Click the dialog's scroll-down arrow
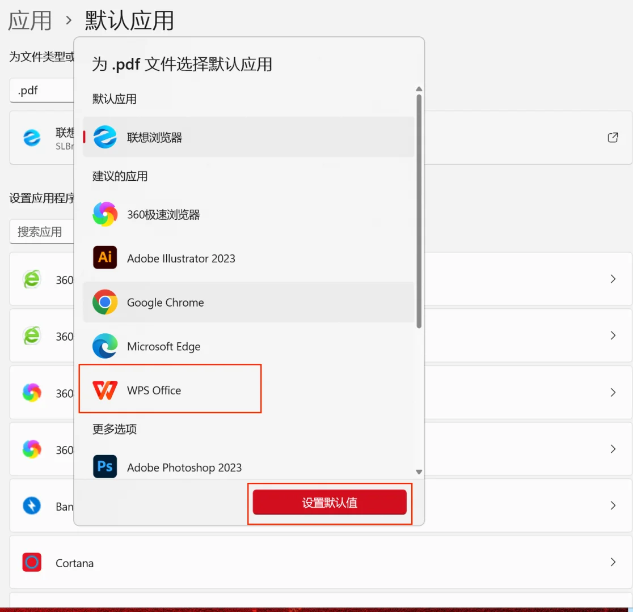Screen dimensions: 633x612 [x=419, y=471]
